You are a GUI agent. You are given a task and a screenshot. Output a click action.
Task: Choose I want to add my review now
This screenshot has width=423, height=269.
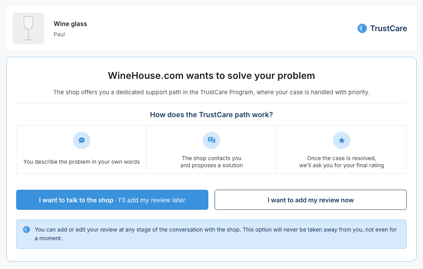click(x=311, y=200)
